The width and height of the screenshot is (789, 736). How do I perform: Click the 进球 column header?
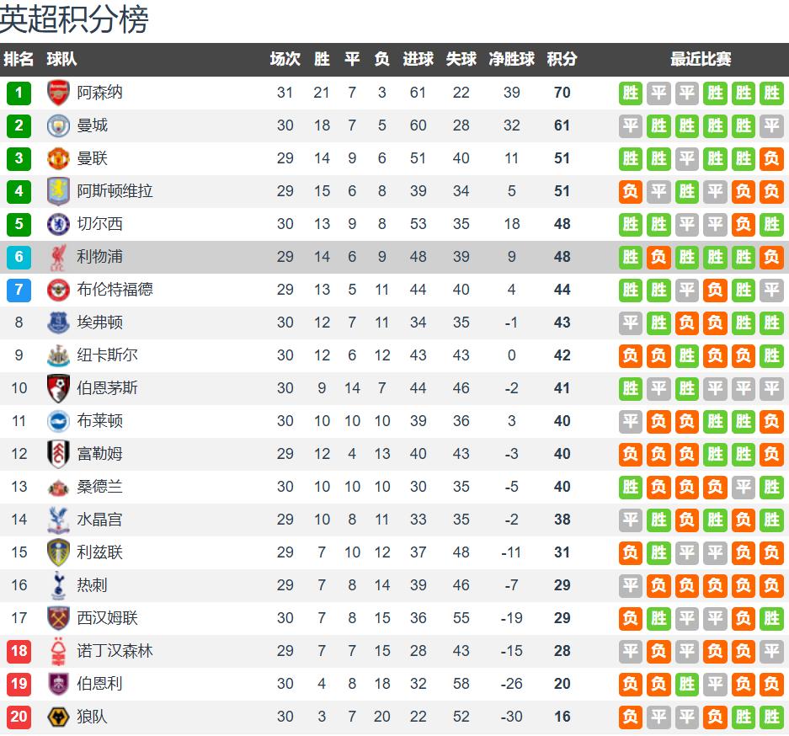tap(418, 60)
